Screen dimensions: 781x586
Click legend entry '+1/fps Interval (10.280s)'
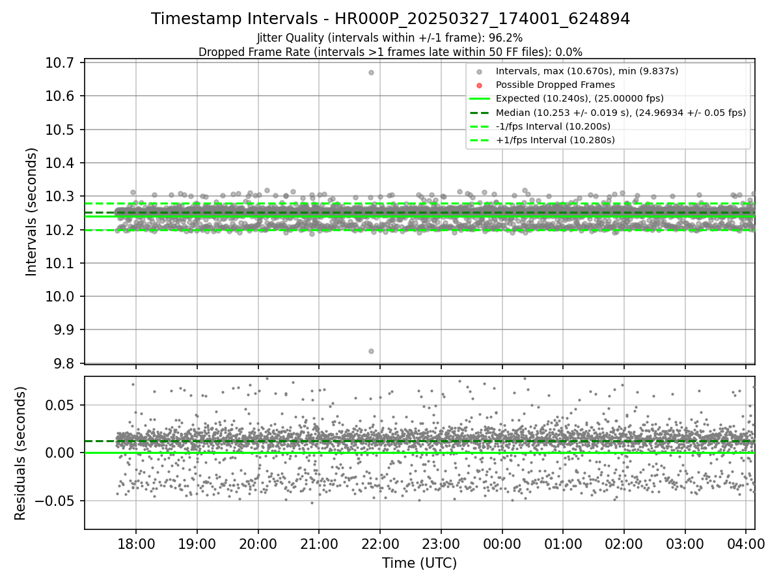click(555, 139)
